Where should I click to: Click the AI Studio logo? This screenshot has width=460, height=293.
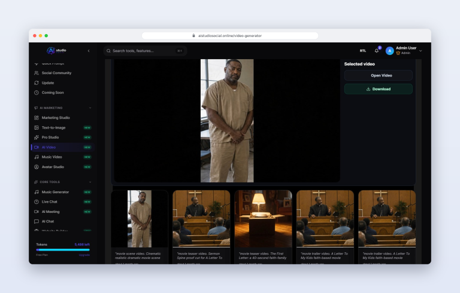coord(56,51)
